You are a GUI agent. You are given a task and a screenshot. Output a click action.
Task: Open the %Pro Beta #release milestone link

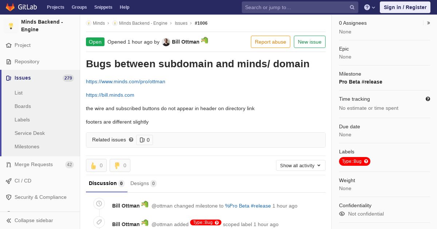[x=248, y=206]
